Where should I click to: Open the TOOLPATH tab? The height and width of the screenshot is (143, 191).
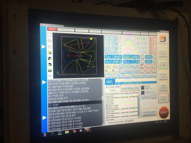coord(66,30)
